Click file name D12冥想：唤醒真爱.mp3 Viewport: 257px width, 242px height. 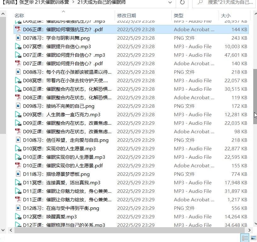point(50,217)
